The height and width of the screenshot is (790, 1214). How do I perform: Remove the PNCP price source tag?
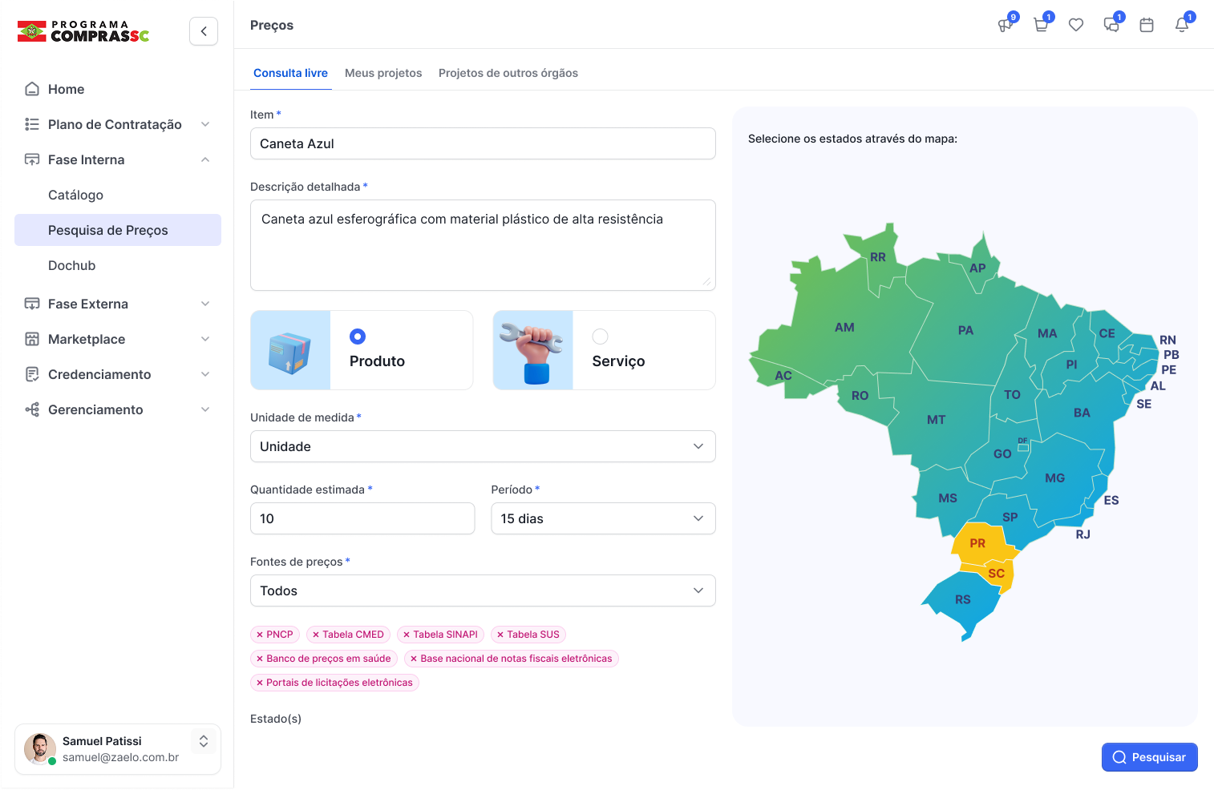(x=260, y=635)
